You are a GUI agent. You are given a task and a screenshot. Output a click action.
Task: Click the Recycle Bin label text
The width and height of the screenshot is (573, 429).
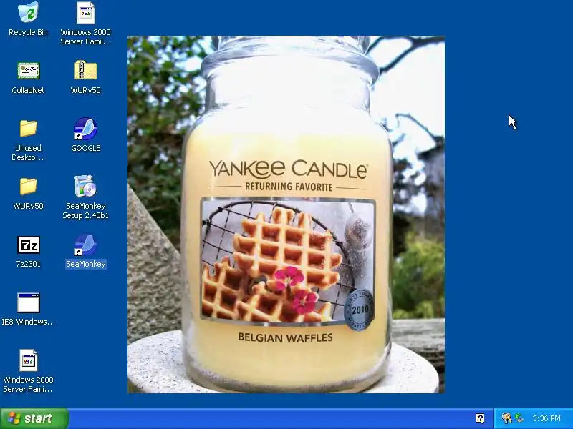(x=28, y=32)
